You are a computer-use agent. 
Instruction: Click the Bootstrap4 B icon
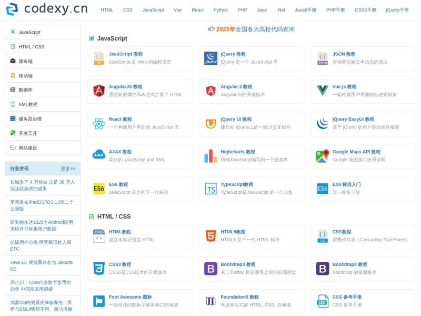(x=323, y=269)
